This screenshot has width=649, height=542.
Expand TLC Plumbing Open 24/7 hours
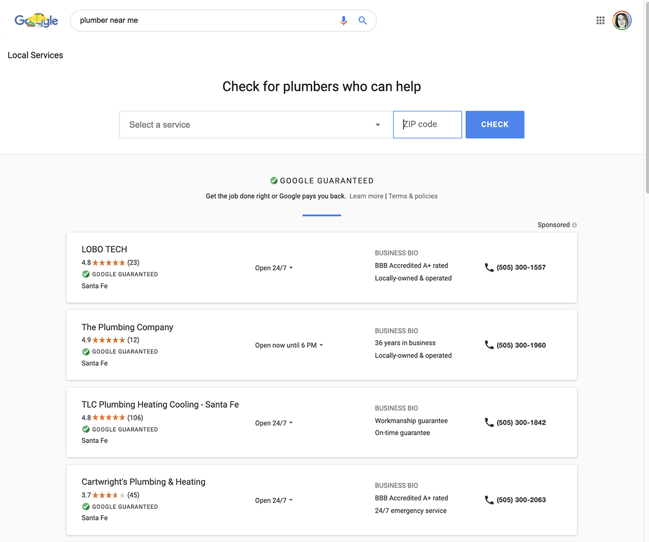274,423
